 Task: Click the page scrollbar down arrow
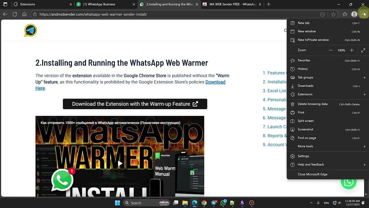[366, 194]
